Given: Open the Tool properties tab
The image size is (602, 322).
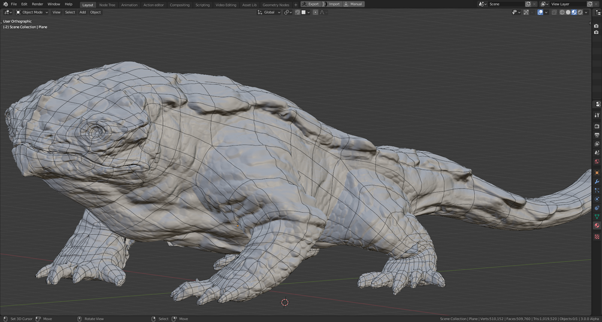Looking at the screenshot, I should [x=597, y=115].
